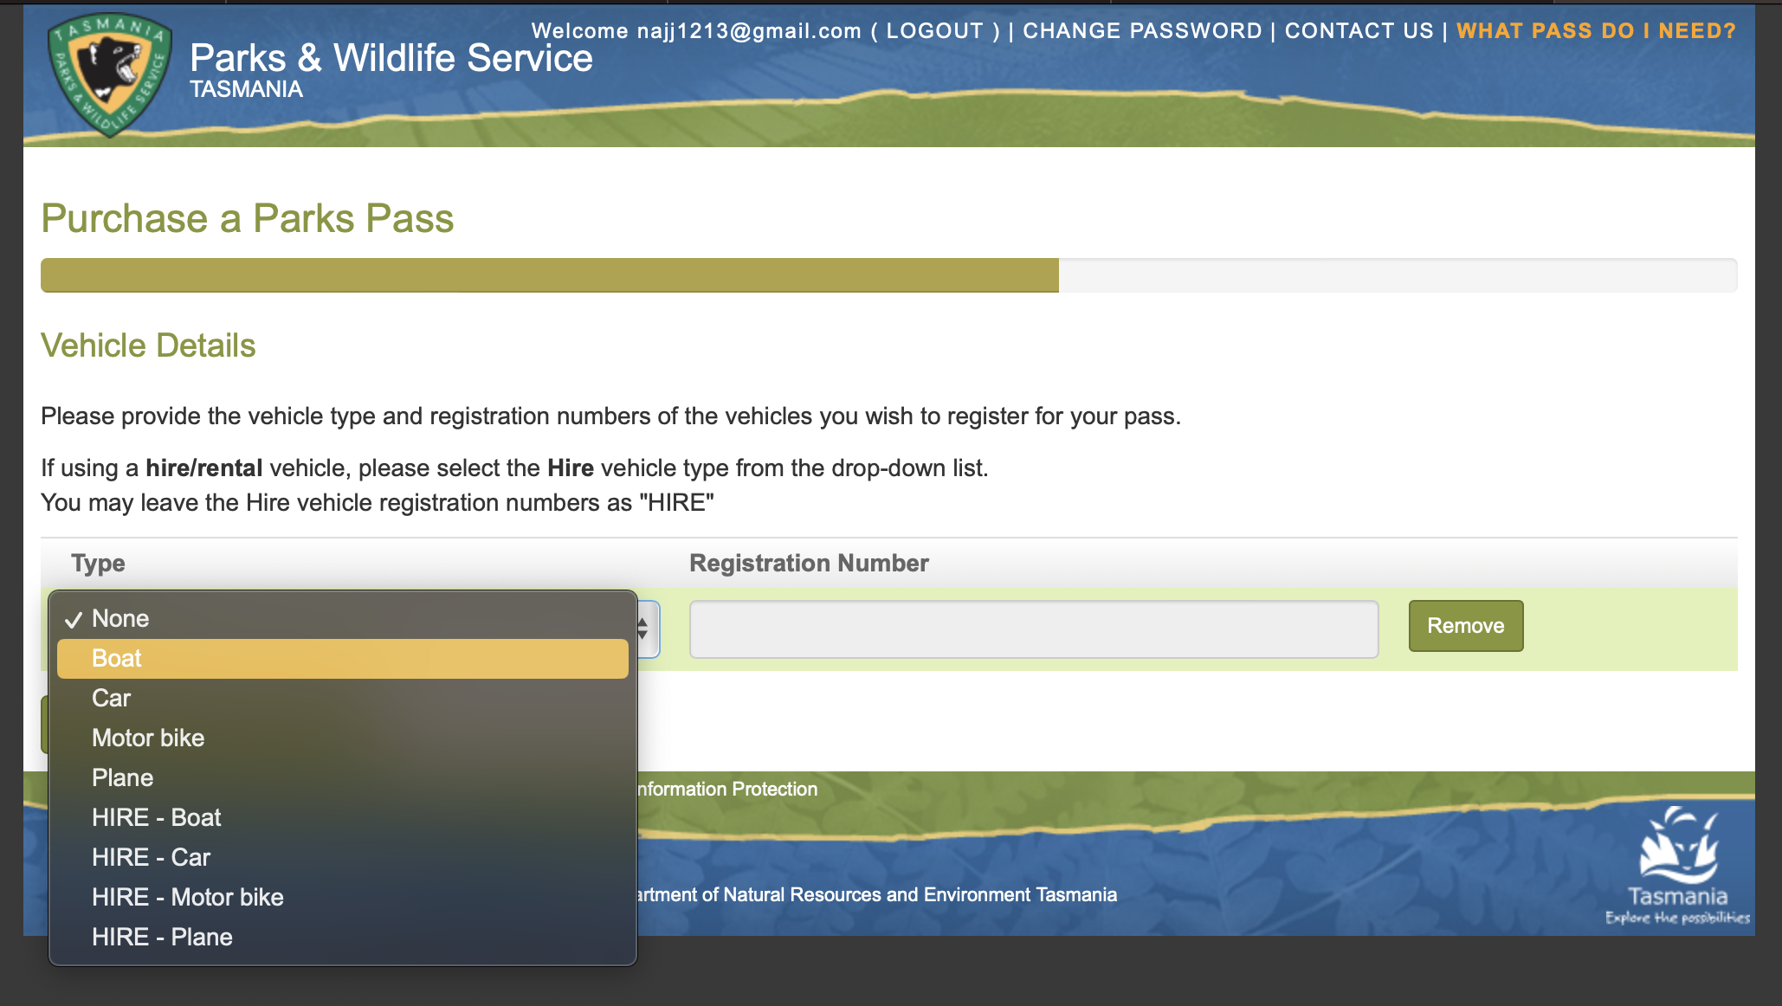The width and height of the screenshot is (1782, 1006).
Task: Click the LOGOUT link in header
Action: (934, 31)
